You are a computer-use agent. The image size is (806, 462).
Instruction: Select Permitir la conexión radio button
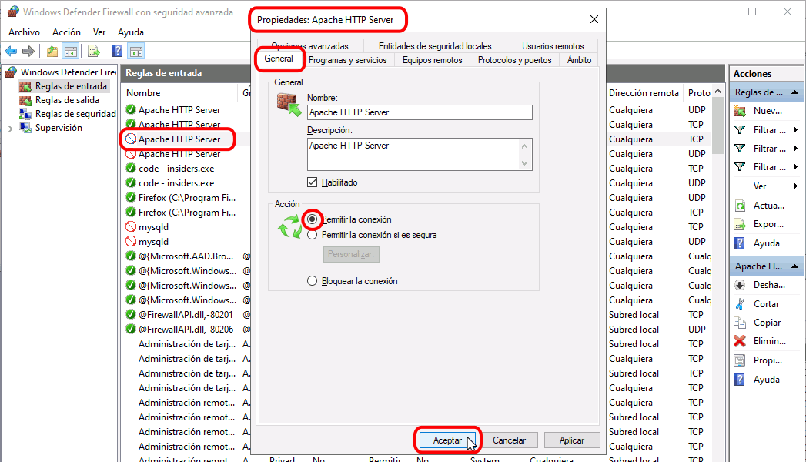point(312,219)
